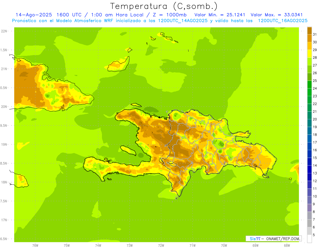Click the legend scale value 23
The width and height of the screenshot is (322, 249).
pyautogui.click(x=315, y=96)
